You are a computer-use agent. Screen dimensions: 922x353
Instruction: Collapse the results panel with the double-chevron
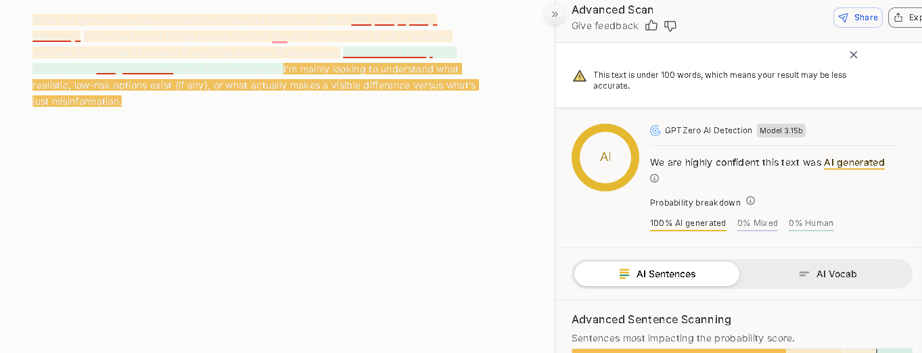pos(555,14)
